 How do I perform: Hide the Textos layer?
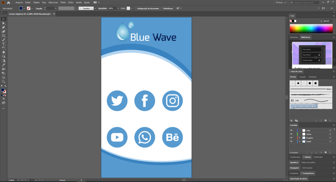point(291,134)
